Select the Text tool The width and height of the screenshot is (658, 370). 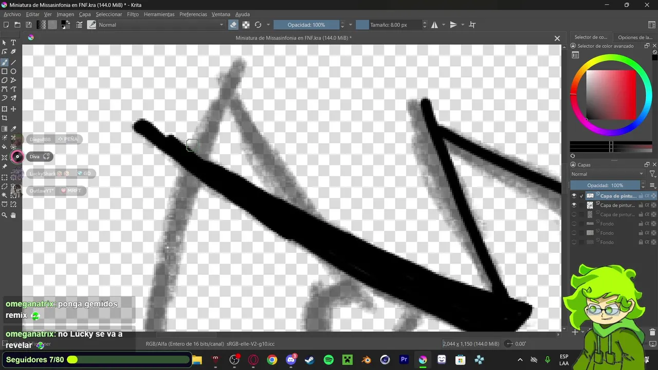pyautogui.click(x=13, y=43)
